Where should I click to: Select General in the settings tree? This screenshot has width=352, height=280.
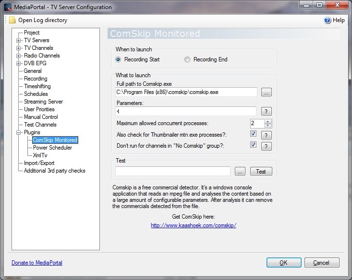(x=33, y=71)
